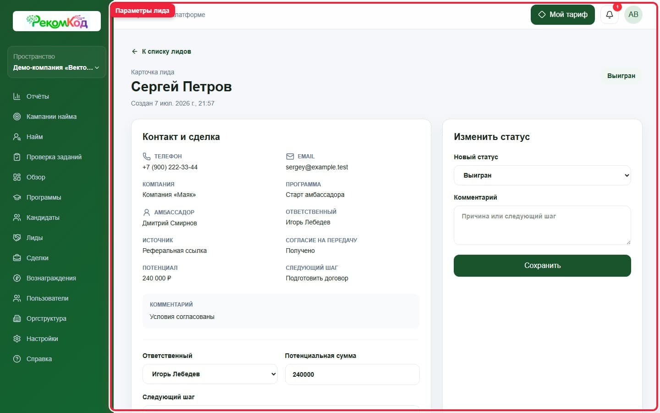The image size is (660, 413).
Task: Click the Справка question mark icon
Action: pyautogui.click(x=17, y=359)
